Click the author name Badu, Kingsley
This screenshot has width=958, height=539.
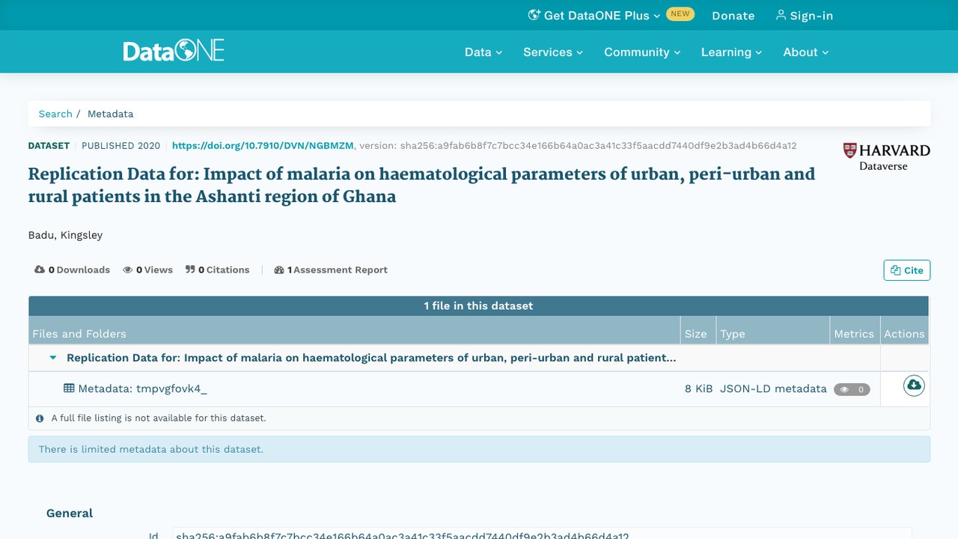[x=65, y=235]
